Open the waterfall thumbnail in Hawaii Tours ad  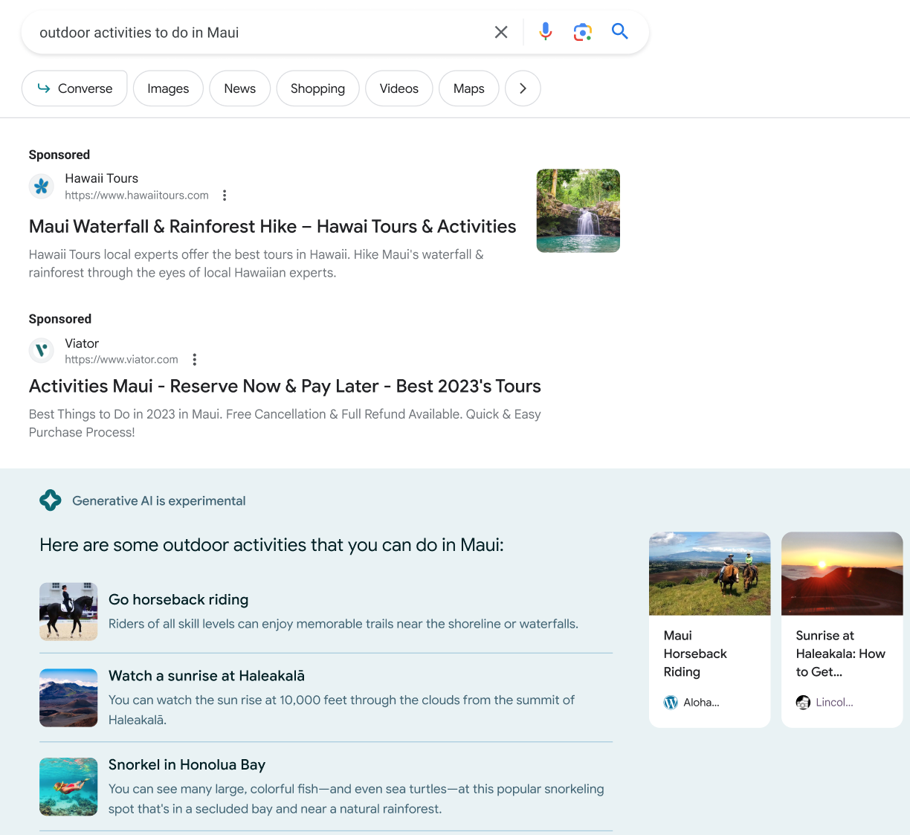click(x=578, y=210)
